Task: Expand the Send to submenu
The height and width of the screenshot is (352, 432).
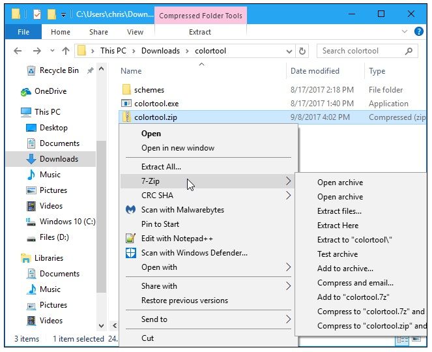Action: [x=288, y=319]
